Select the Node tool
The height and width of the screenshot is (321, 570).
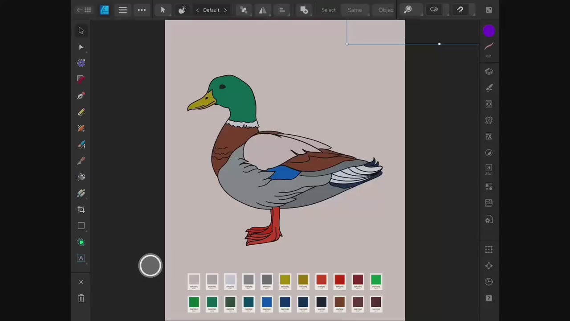(81, 47)
